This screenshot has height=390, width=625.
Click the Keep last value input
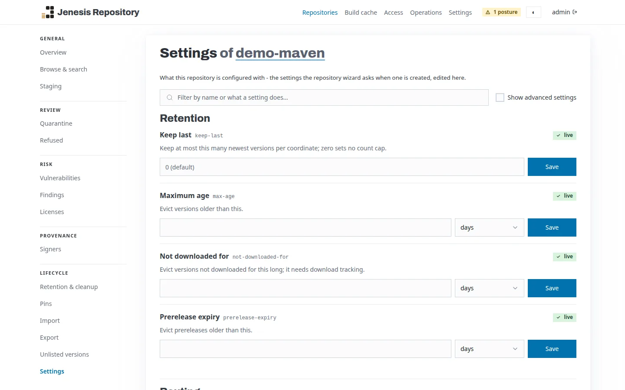click(342, 167)
